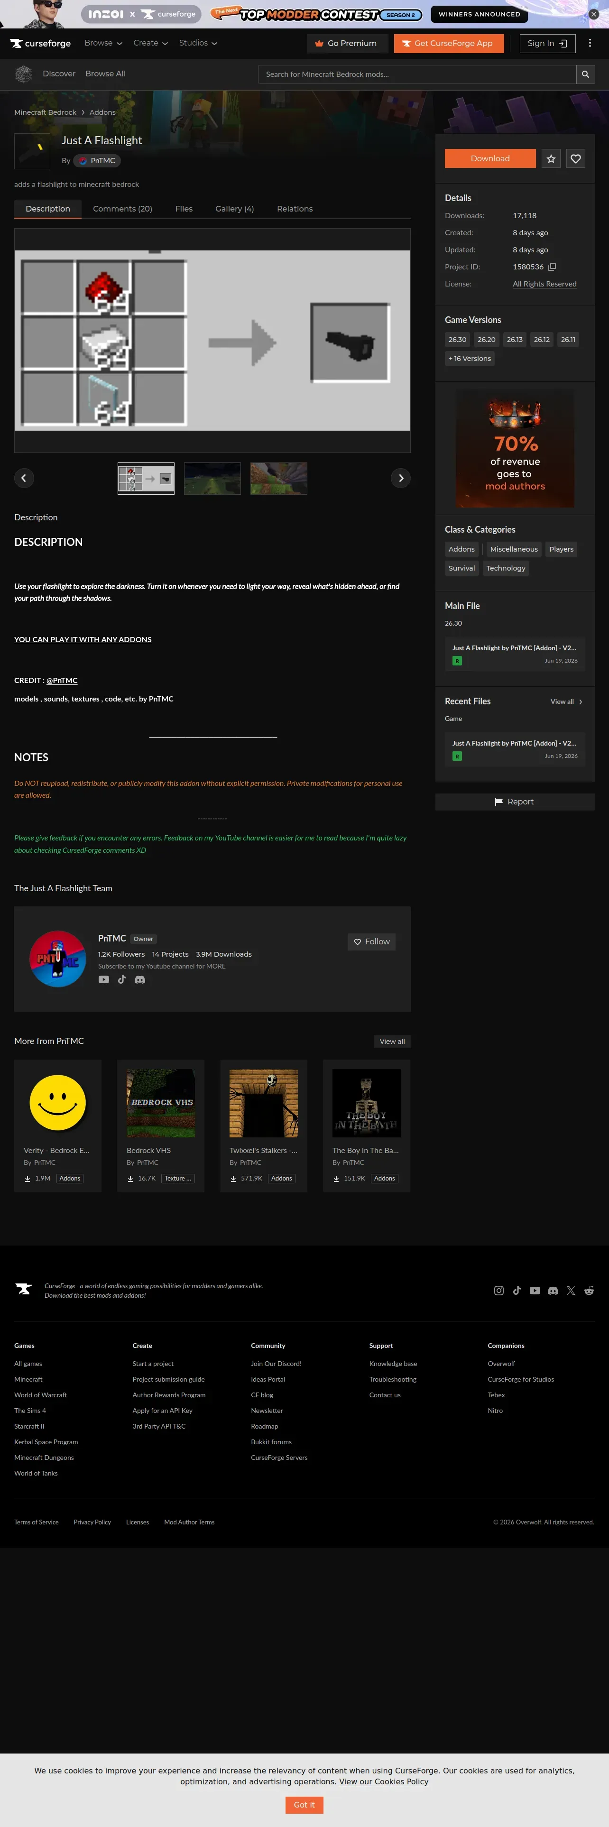Open PnTMC's TikTok icon
This screenshot has height=1827, width=609.
(122, 979)
